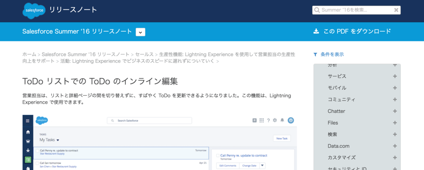The width and height of the screenshot is (424, 170).
Task: Select モバイル in the contents list
Action: 337,88
